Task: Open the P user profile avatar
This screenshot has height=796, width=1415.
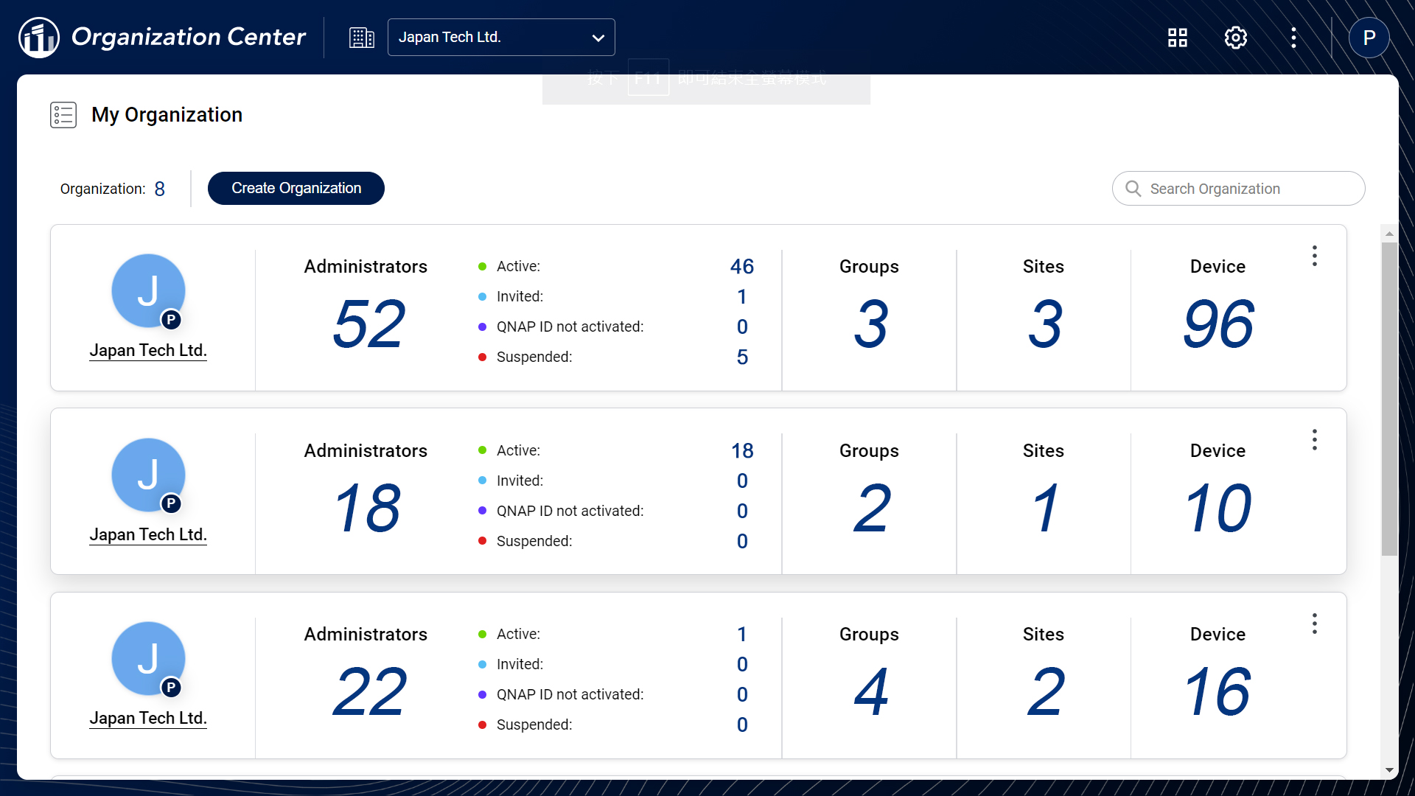Action: (1369, 38)
